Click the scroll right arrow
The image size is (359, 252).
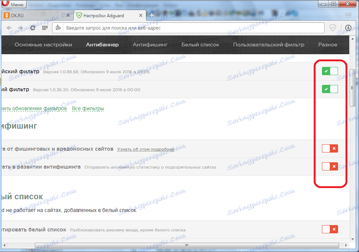pos(346,245)
